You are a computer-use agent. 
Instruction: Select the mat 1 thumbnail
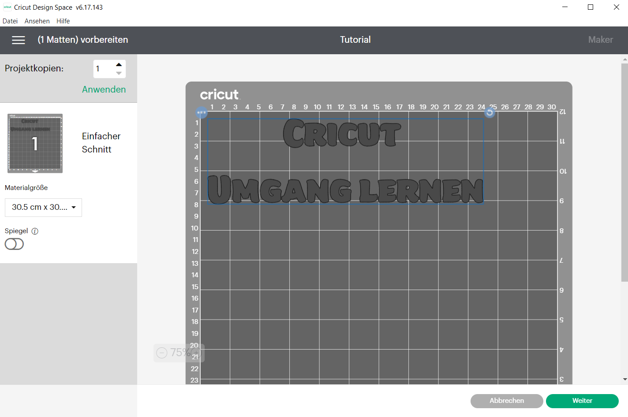click(35, 143)
